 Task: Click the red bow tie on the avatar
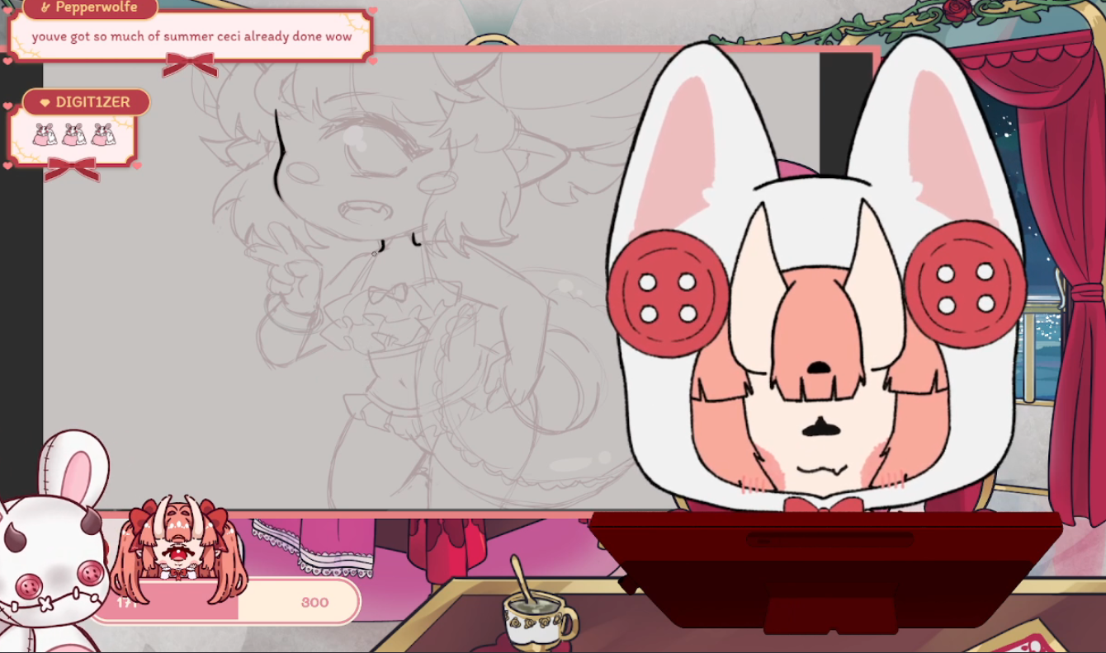[823, 505]
